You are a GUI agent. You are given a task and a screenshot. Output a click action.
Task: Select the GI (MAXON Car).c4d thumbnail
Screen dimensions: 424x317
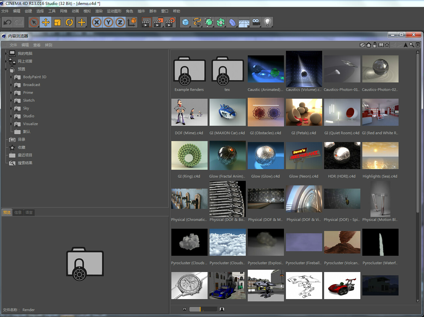(228, 112)
